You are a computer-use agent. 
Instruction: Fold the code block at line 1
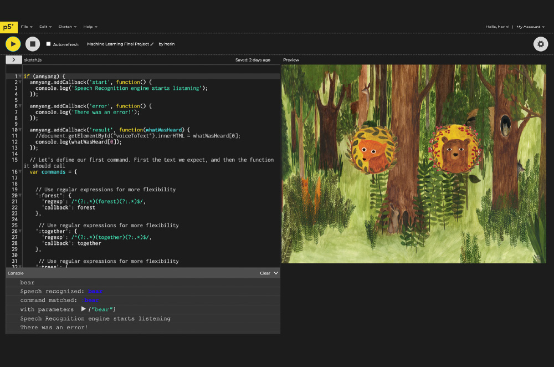click(20, 76)
